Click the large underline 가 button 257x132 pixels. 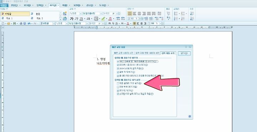click(x=81, y=19)
